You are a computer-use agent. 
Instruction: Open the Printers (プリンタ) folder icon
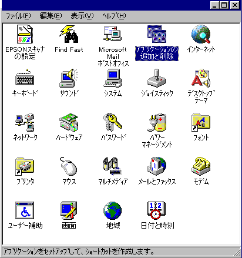(x=25, y=166)
